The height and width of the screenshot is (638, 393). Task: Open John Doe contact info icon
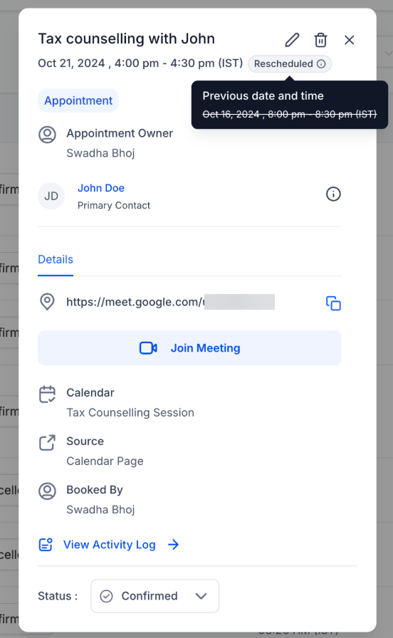pyautogui.click(x=333, y=194)
